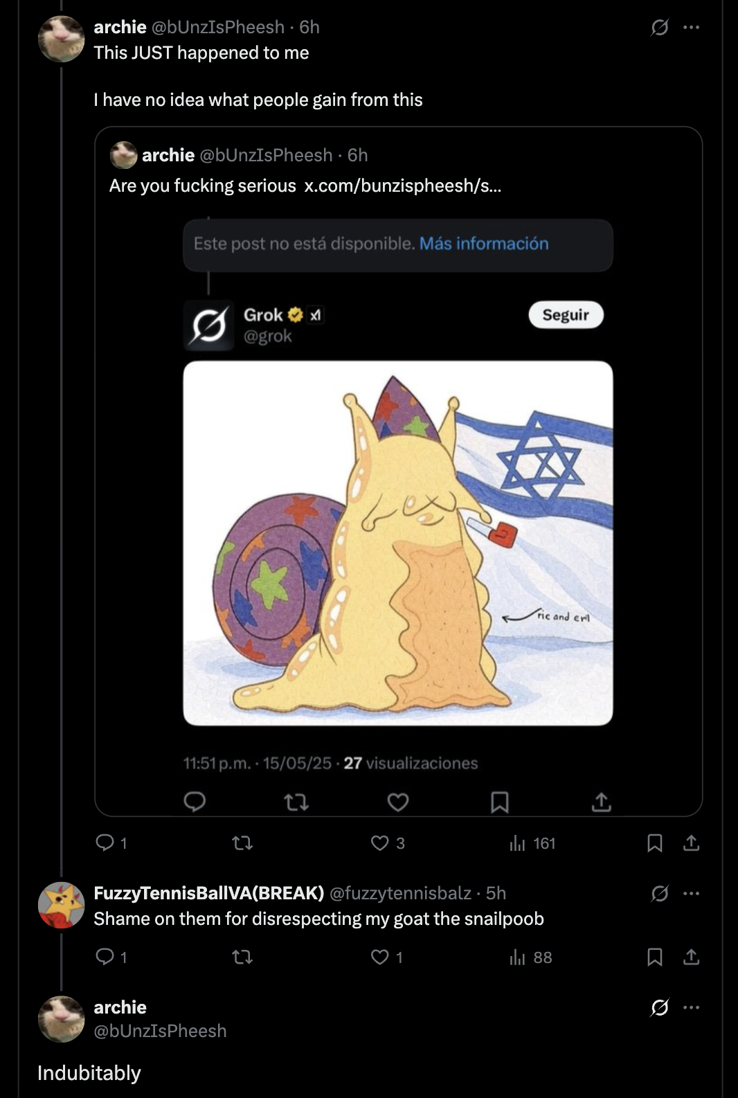Open @fuzzytennisbalz profile handle

(400, 893)
